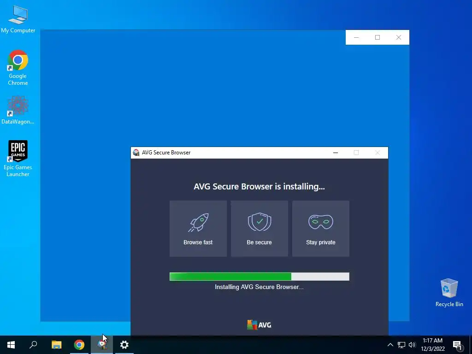Minimize the AVG Secure Browser installer
Image resolution: width=472 pixels, height=354 pixels.
tap(336, 153)
